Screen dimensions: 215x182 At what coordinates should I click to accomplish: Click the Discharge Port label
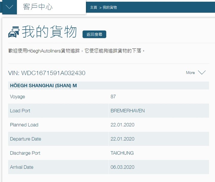(x=25, y=153)
